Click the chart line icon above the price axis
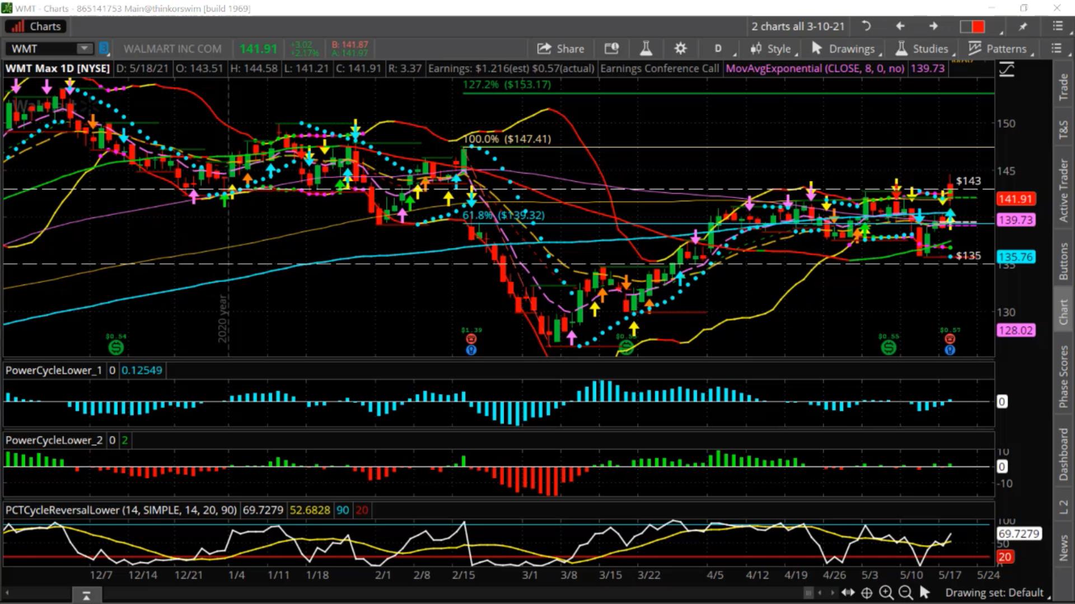The width and height of the screenshot is (1075, 604). (1007, 70)
